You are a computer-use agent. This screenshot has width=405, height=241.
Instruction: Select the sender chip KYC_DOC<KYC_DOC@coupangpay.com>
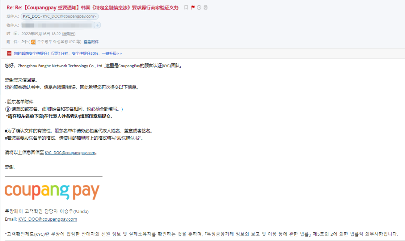pyautogui.click(x=60, y=16)
